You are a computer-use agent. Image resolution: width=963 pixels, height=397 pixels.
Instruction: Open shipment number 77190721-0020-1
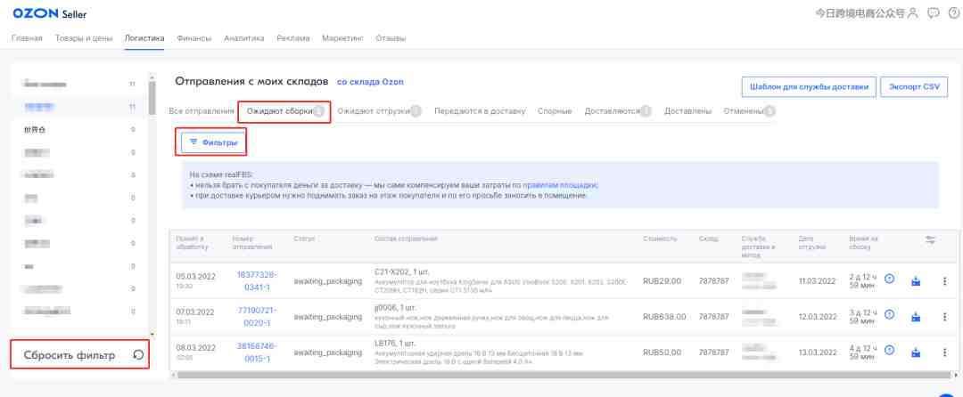pos(257,317)
